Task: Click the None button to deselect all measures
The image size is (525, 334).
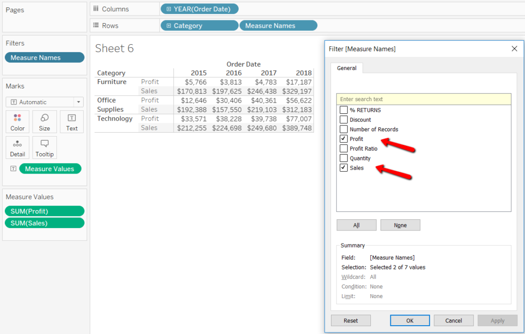Action: tap(400, 225)
